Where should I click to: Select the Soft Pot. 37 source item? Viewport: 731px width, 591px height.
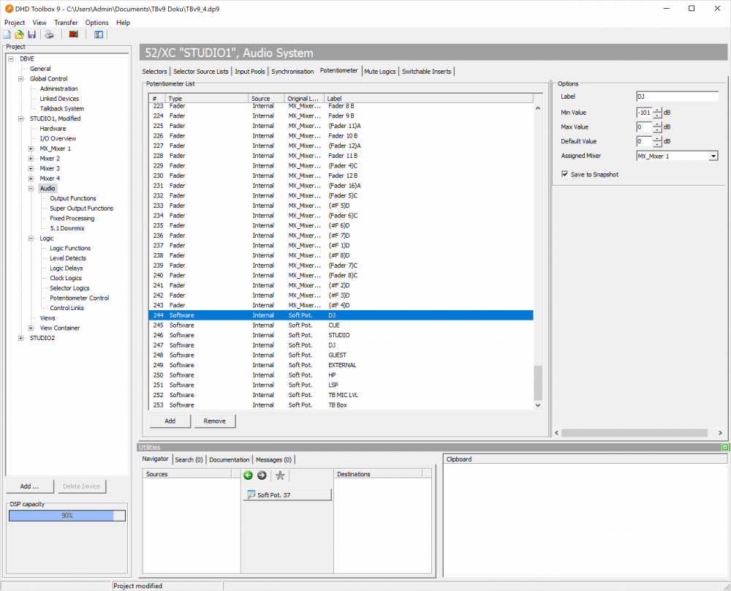(x=287, y=494)
